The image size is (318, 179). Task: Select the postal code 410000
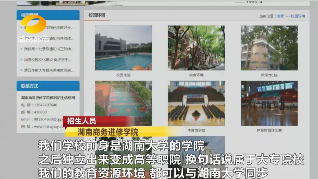pyautogui.click(x=40, y=112)
